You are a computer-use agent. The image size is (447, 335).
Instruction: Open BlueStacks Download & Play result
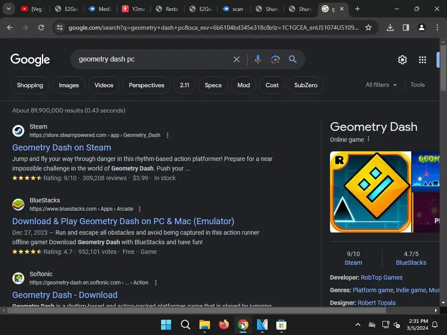[123, 221]
